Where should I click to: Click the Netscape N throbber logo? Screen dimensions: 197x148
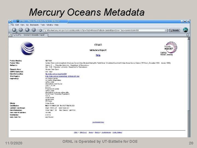186,30
